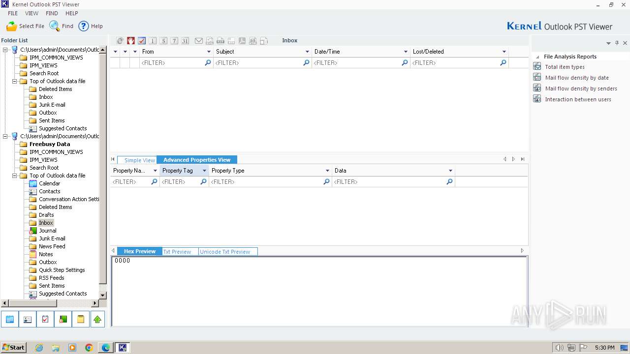
Task: Click the Date/Time filter search icon
Action: [x=405, y=63]
